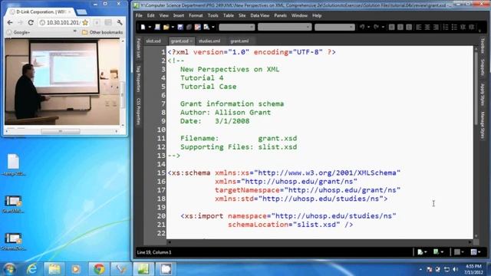
Task: Click the Redo arrow icon
Action: pos(376,28)
